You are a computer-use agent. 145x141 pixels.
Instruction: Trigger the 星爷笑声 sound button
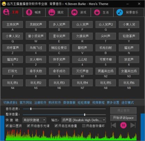(59, 36)
